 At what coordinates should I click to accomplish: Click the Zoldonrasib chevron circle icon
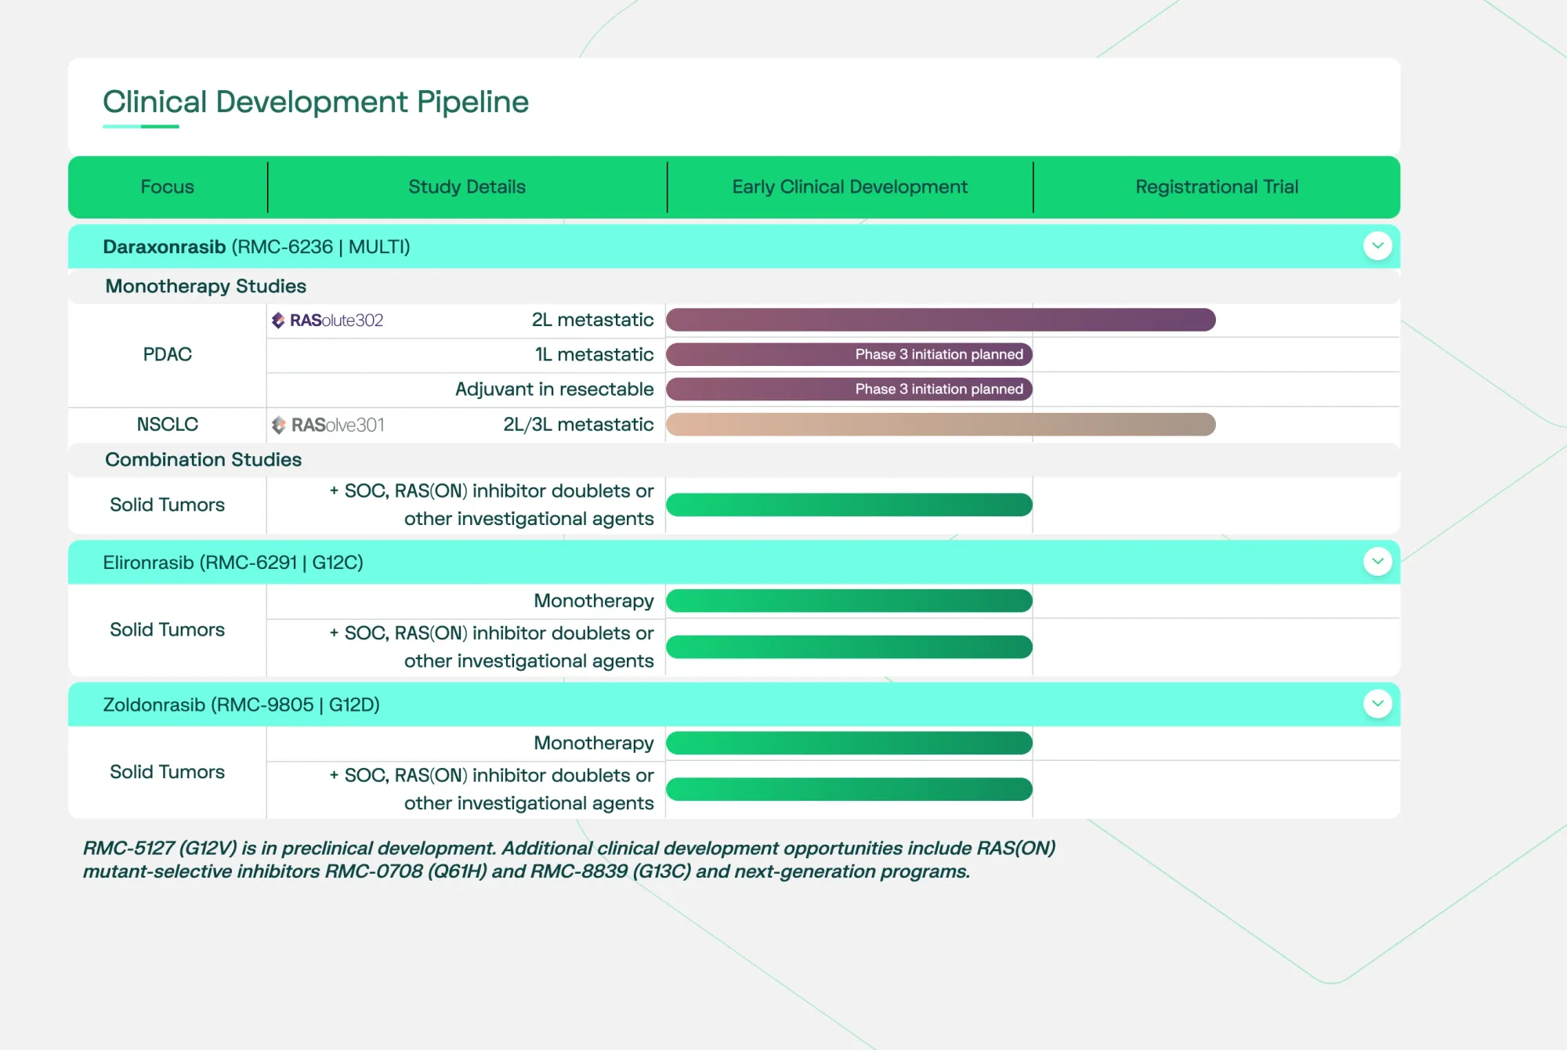tap(1377, 704)
